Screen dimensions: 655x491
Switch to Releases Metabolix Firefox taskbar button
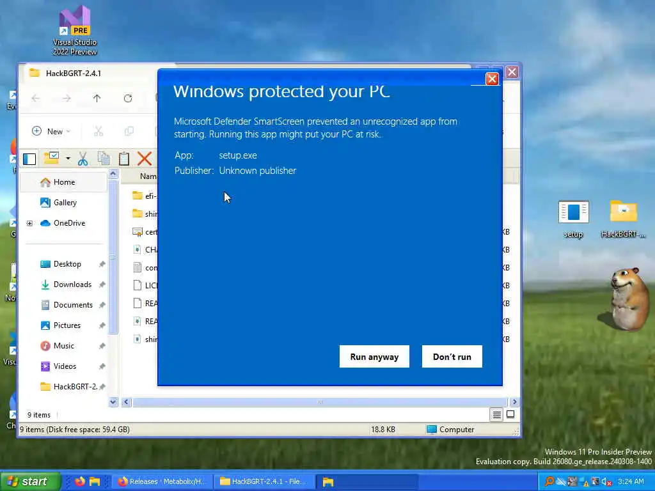click(x=162, y=482)
